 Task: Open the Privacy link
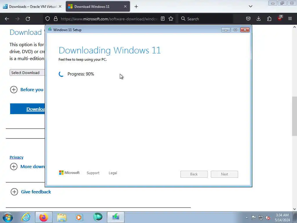click(x=17, y=157)
